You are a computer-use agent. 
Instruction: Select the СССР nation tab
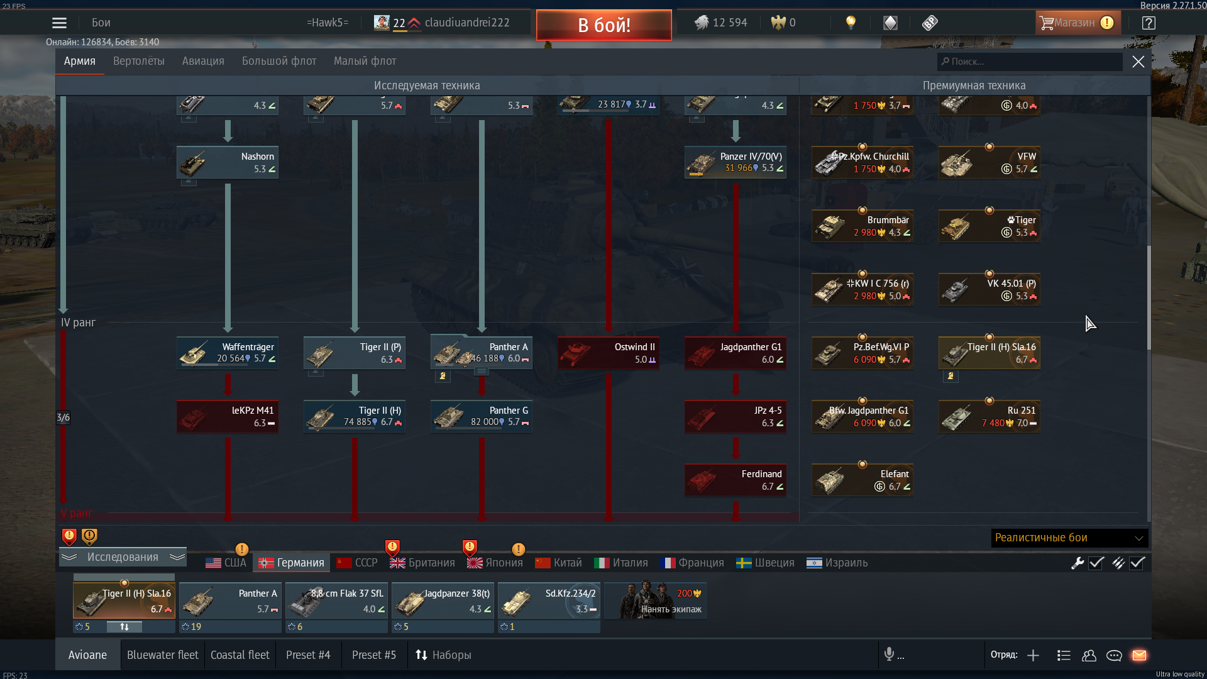click(357, 563)
